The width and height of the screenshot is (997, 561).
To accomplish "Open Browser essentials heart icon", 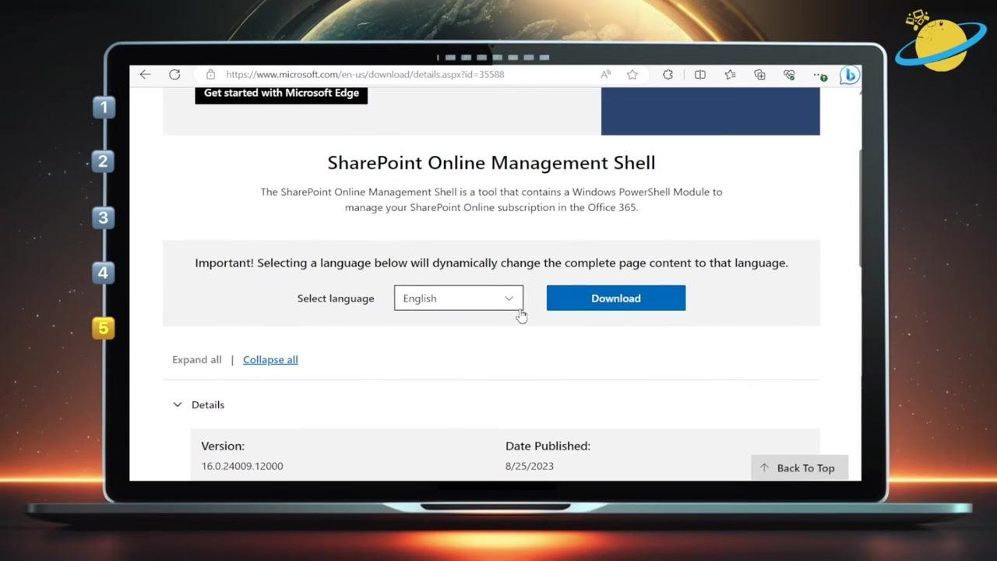I will coord(789,75).
